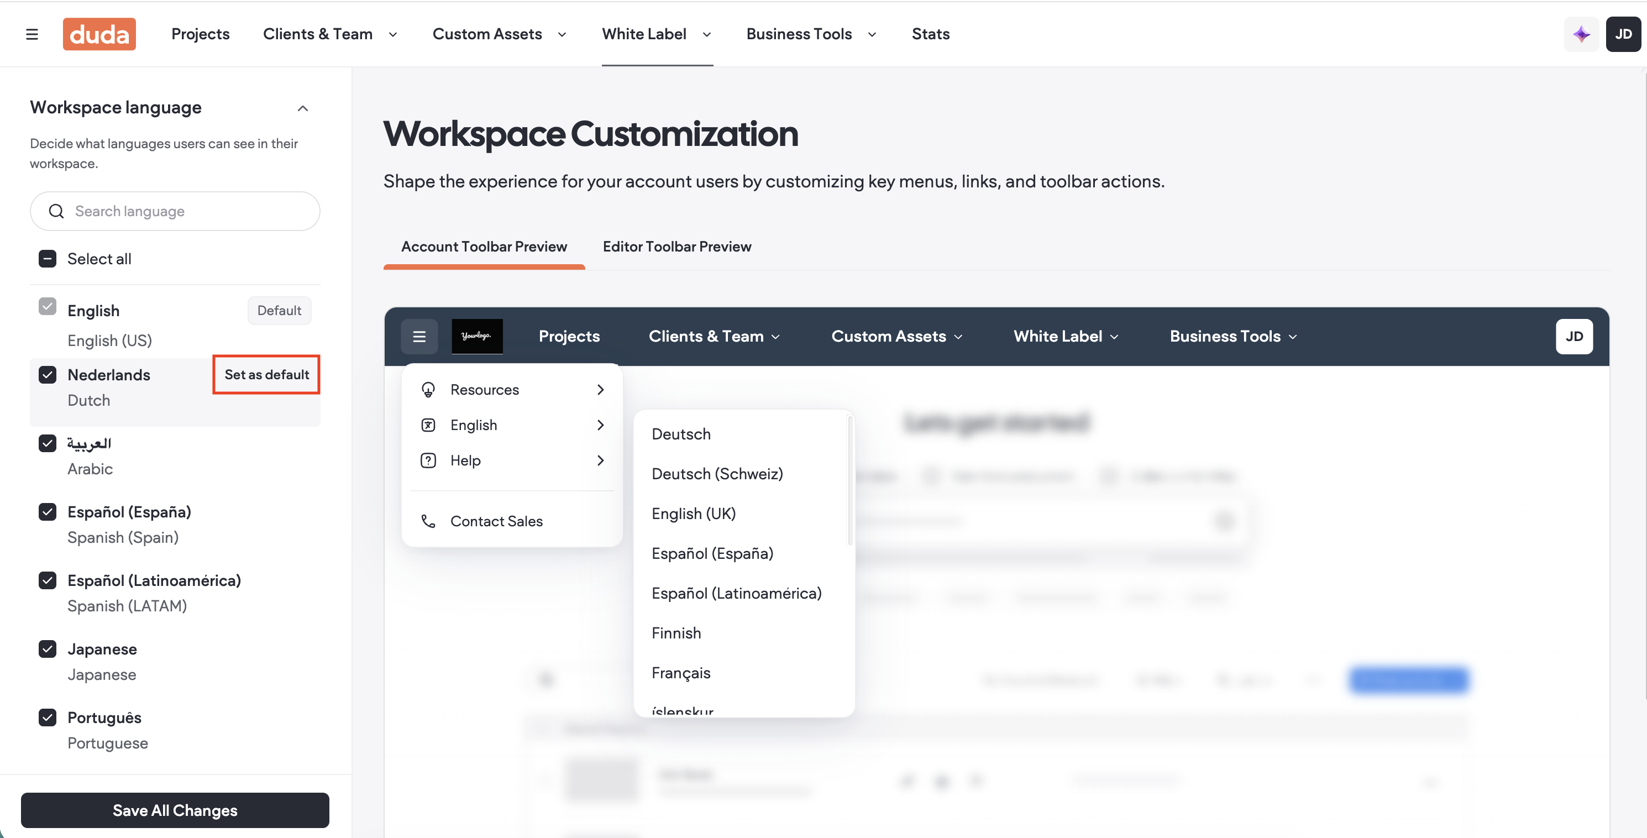Uncheck the Español (España) checkbox
This screenshot has width=1647, height=838.
tap(48, 512)
